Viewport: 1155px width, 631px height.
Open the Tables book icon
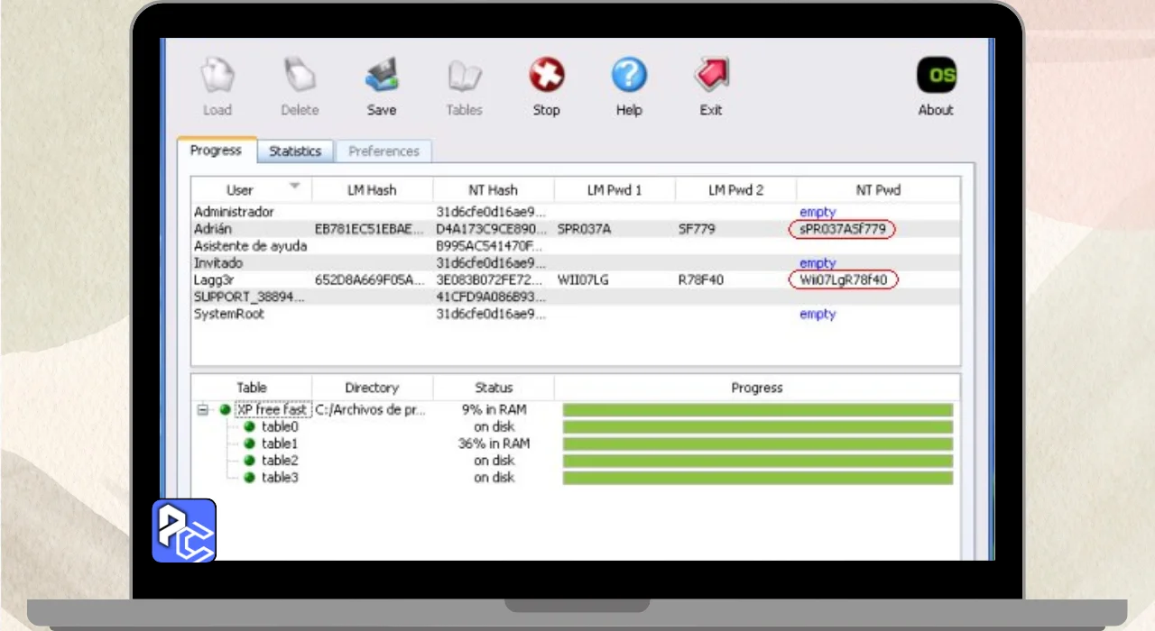(x=464, y=77)
